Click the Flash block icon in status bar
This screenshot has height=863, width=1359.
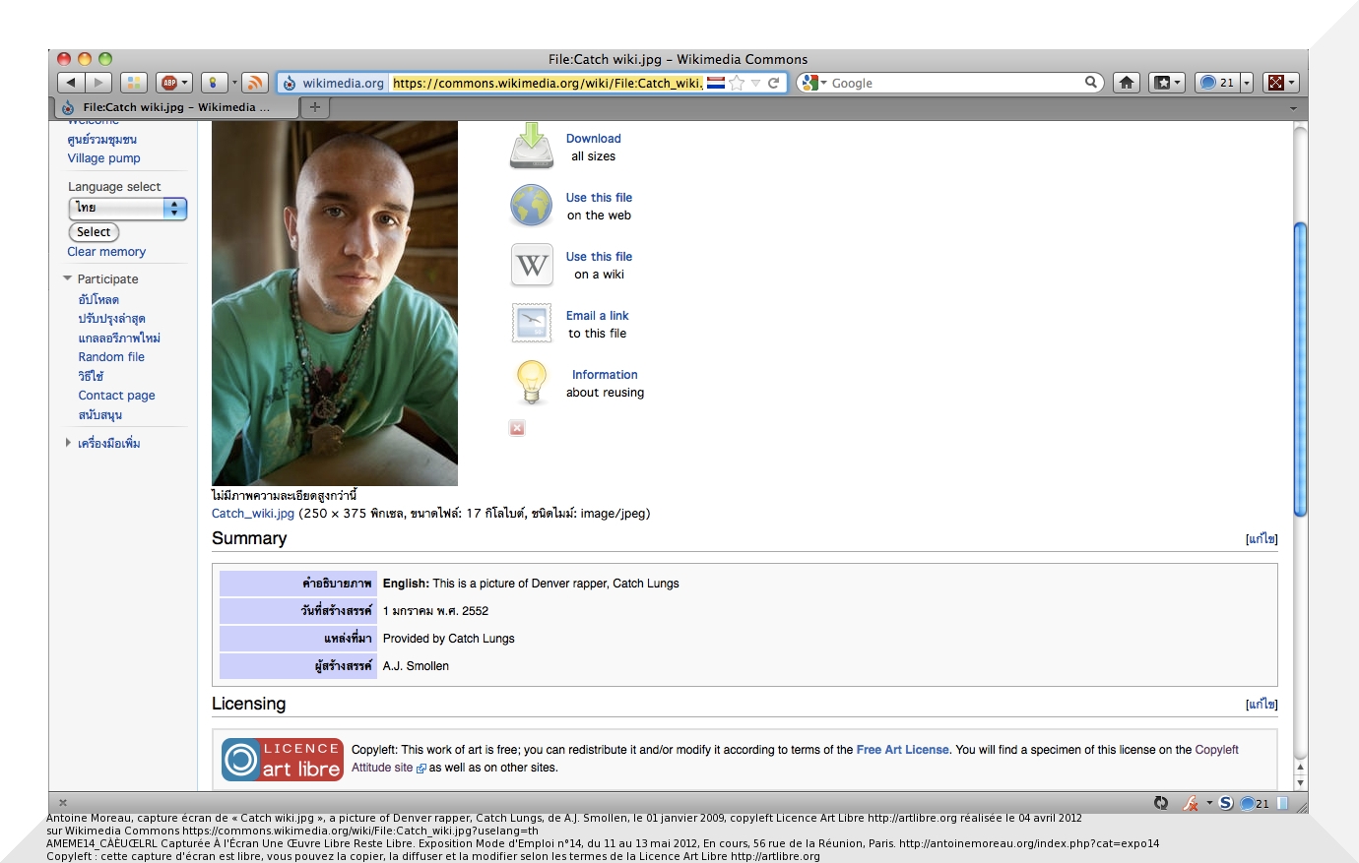click(x=1191, y=803)
